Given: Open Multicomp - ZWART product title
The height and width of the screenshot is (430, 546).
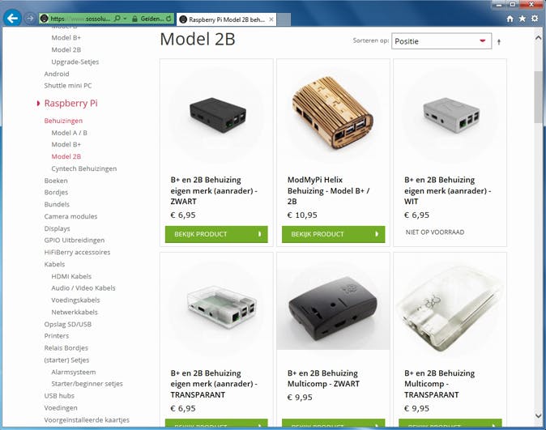Looking at the screenshot, I should click(x=323, y=378).
